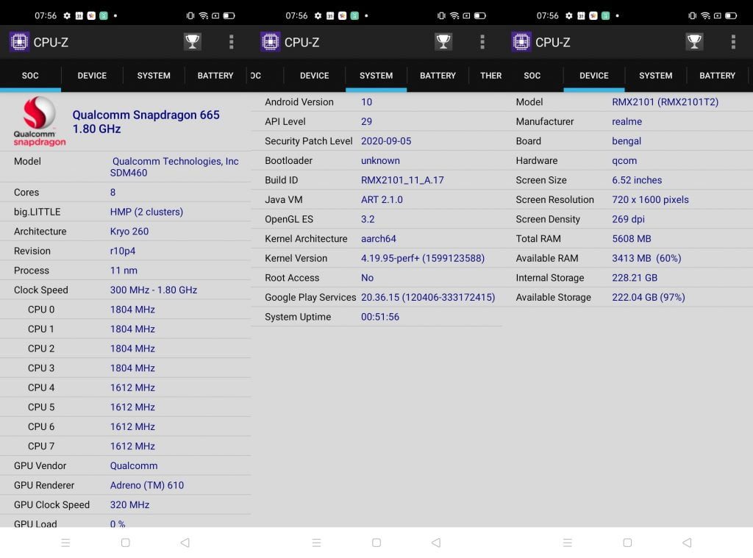Select the 'Kryo 260' architecture value
The width and height of the screenshot is (753, 558).
point(129,232)
